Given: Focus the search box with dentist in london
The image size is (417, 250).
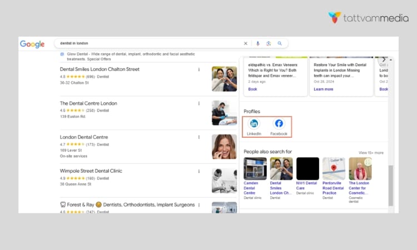Looking at the screenshot, I should [149, 43].
